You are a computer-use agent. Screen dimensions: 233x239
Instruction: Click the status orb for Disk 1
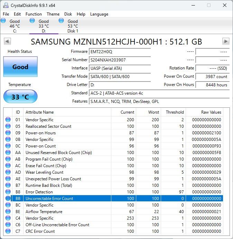click(x=61, y=20)
